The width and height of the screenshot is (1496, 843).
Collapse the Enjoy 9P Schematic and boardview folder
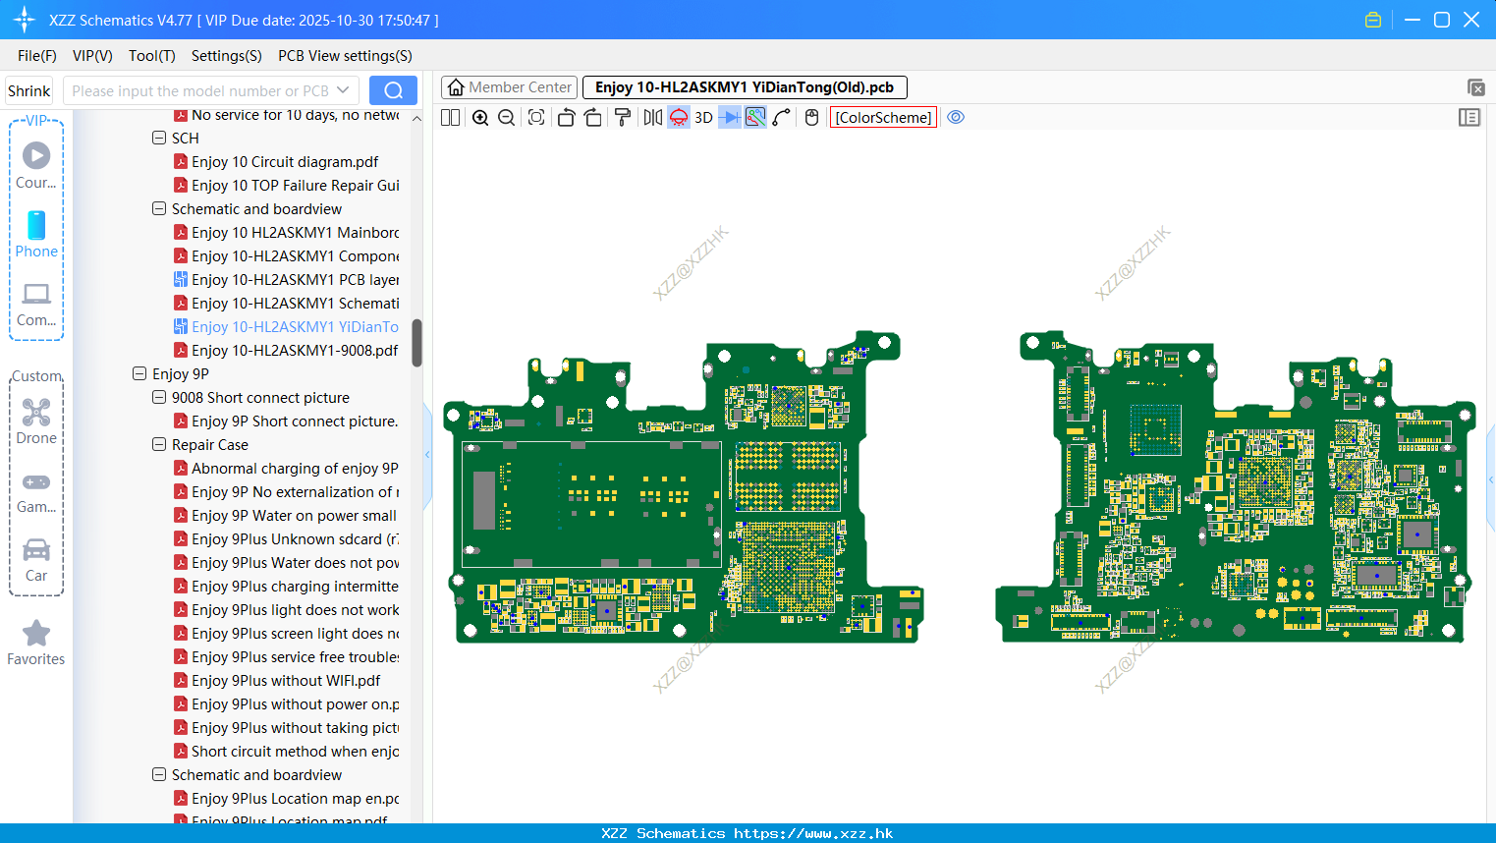click(x=159, y=775)
